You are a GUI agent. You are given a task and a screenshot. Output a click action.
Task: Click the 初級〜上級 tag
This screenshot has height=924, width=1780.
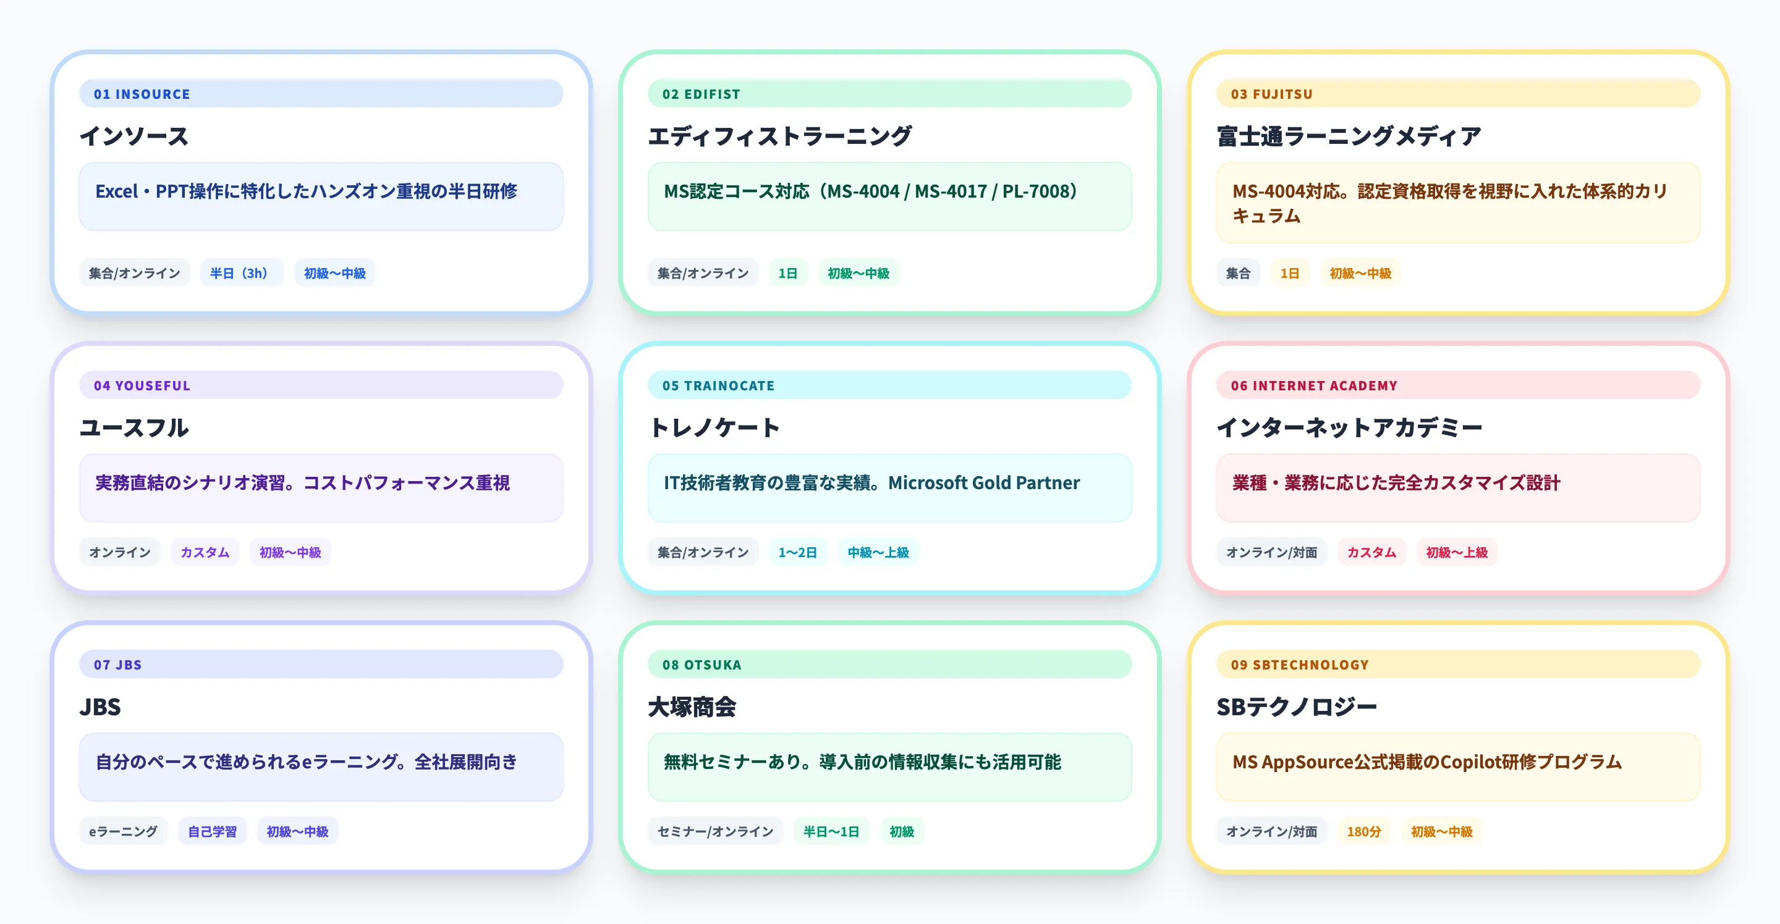1457,552
